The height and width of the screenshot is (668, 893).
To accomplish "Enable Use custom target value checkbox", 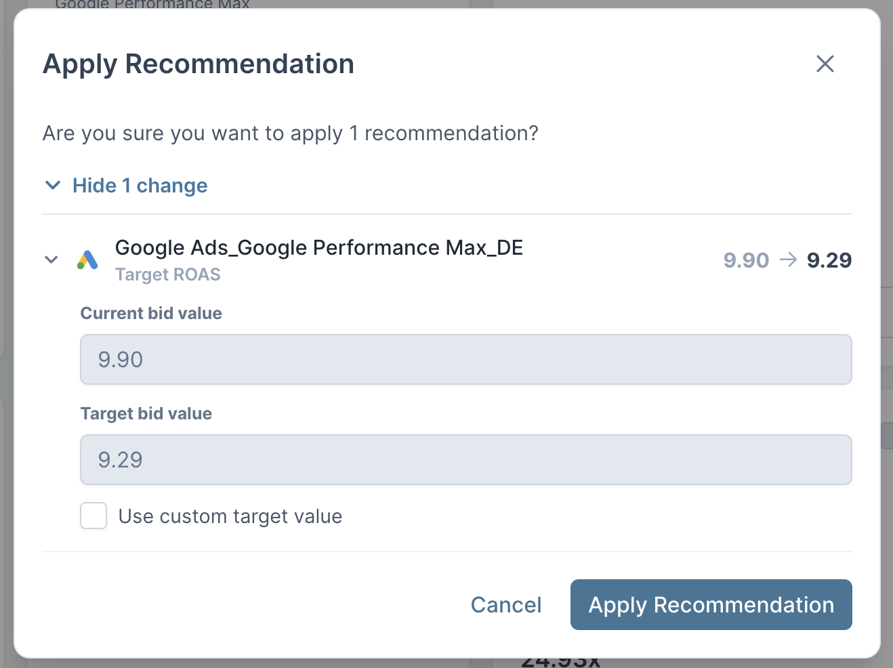I will point(94,516).
